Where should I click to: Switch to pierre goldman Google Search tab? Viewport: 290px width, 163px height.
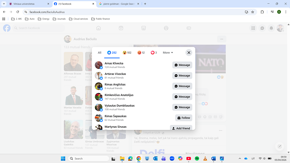click(119, 4)
